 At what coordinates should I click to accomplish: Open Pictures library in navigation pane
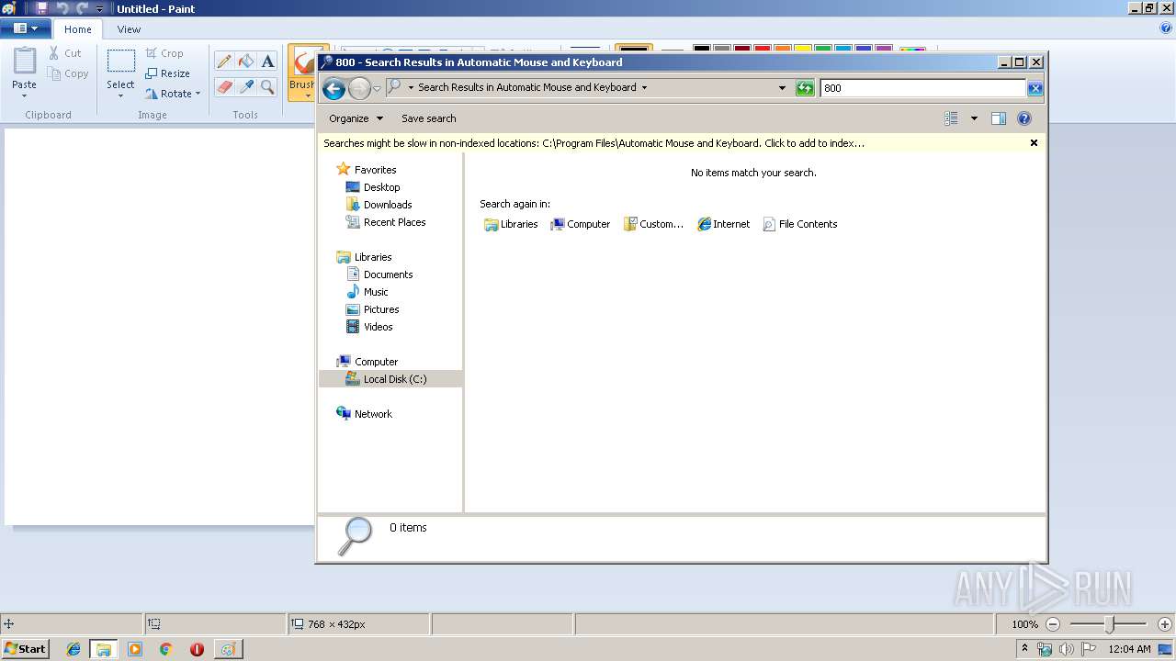372,309
